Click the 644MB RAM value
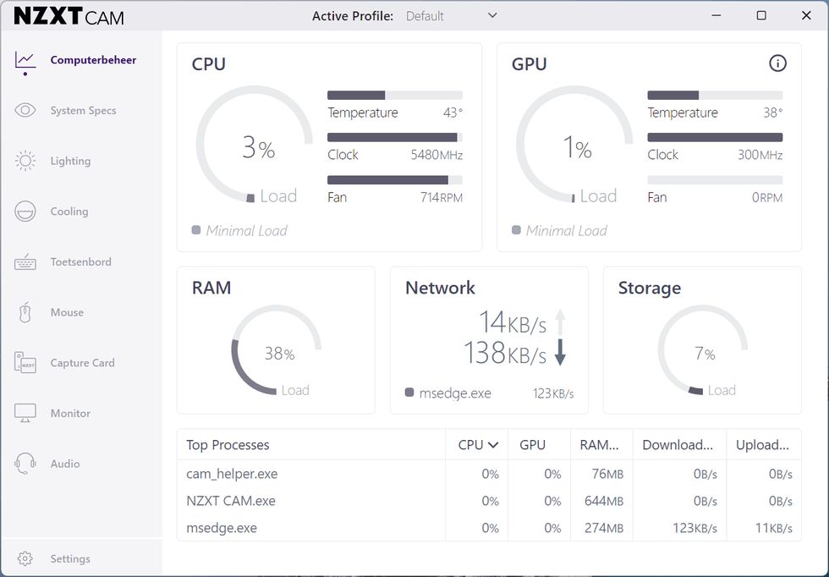 (x=604, y=501)
